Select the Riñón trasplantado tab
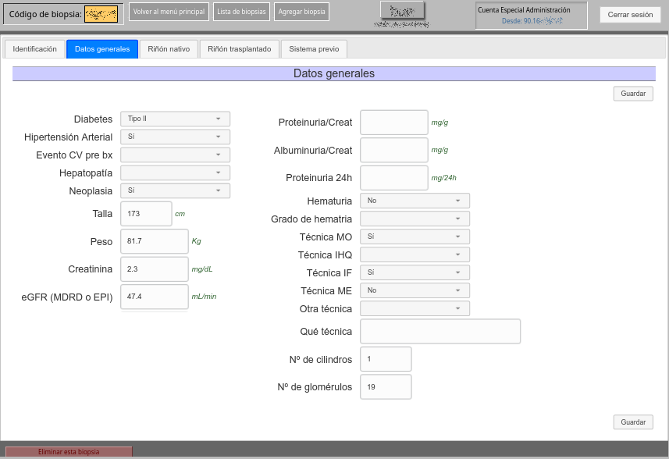Screen dimensions: 669x459 coord(240,49)
